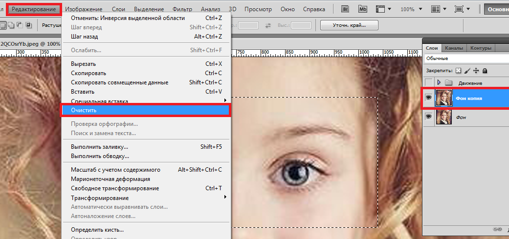Viewport: 509px width, 239px height.
Task: Click the Arrange Documents layout icon
Action: (x=436, y=9)
